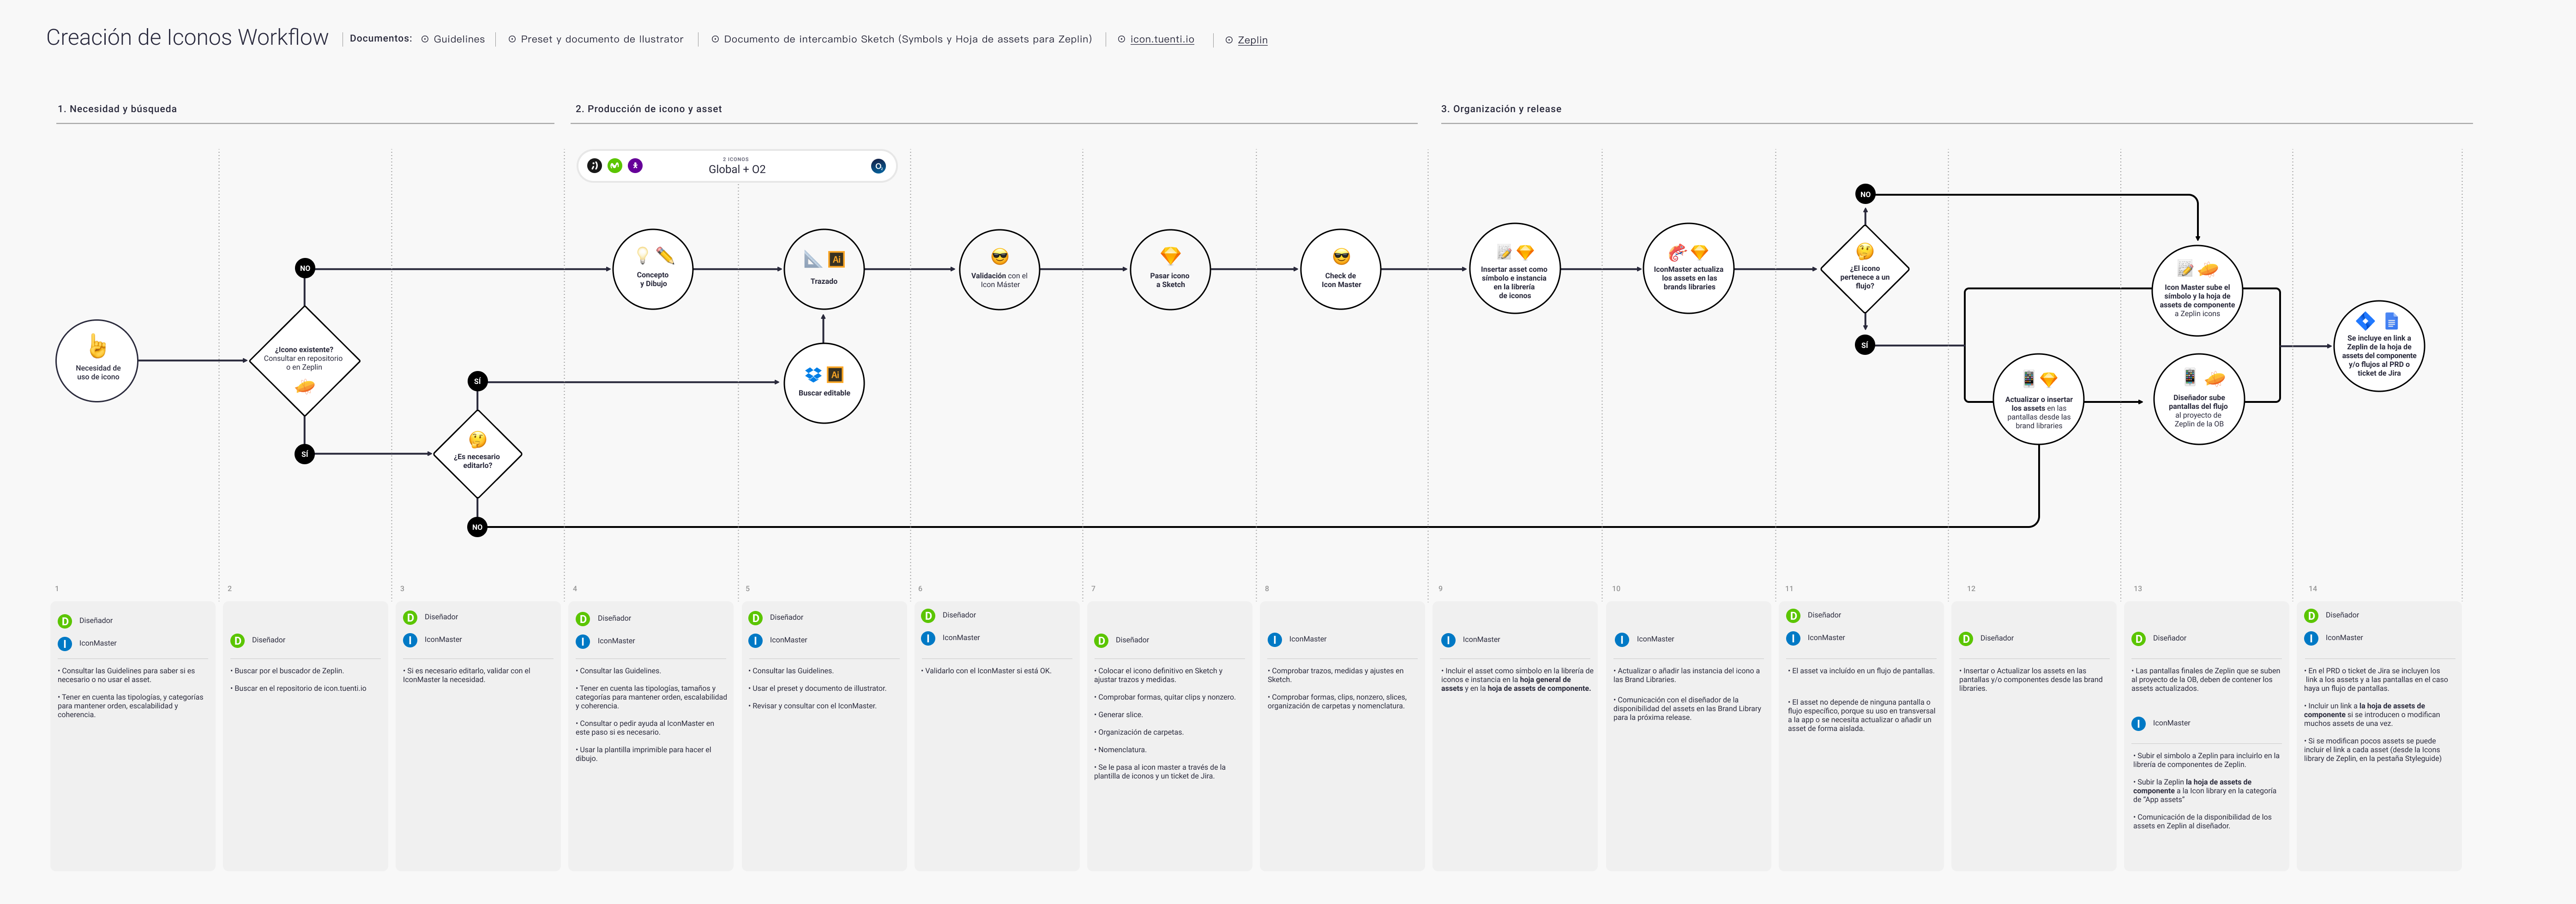Click the SÍ badge above ¿Es necesario editarlo?
Image resolution: width=2576 pixels, height=904 pixels.
coord(477,381)
